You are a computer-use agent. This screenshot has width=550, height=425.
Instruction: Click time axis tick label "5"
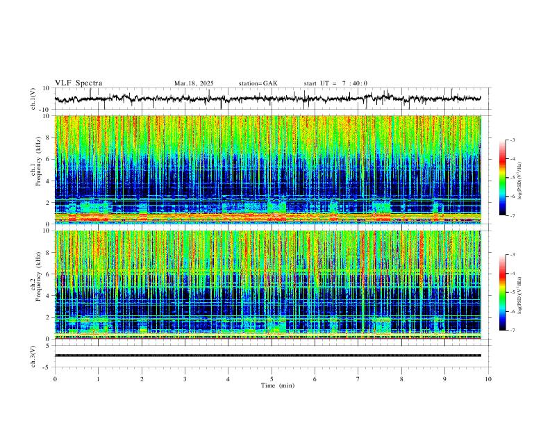pyautogui.click(x=272, y=379)
